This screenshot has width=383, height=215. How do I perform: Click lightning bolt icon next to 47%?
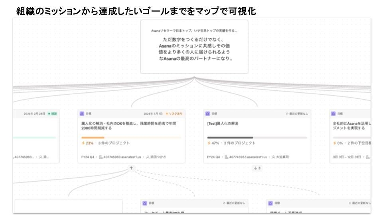[x=208, y=143]
